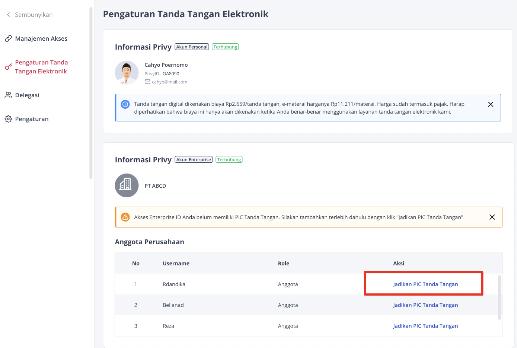Open the Delegasi menu item

tap(28, 95)
